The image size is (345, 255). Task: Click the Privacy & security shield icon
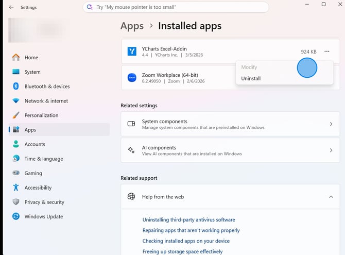click(x=16, y=202)
